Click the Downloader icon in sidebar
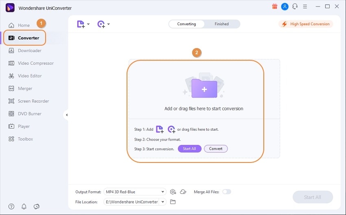The height and width of the screenshot is (215, 346). [11, 50]
